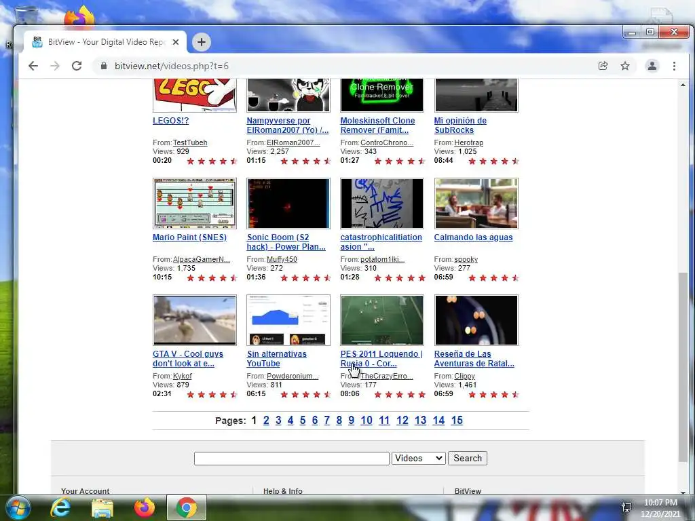Open the LEGOS!? video link

[170, 121]
